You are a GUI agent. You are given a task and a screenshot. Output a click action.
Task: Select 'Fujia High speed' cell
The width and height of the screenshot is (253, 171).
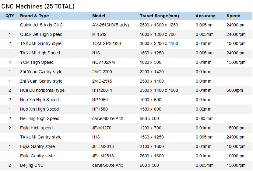pos(36,128)
